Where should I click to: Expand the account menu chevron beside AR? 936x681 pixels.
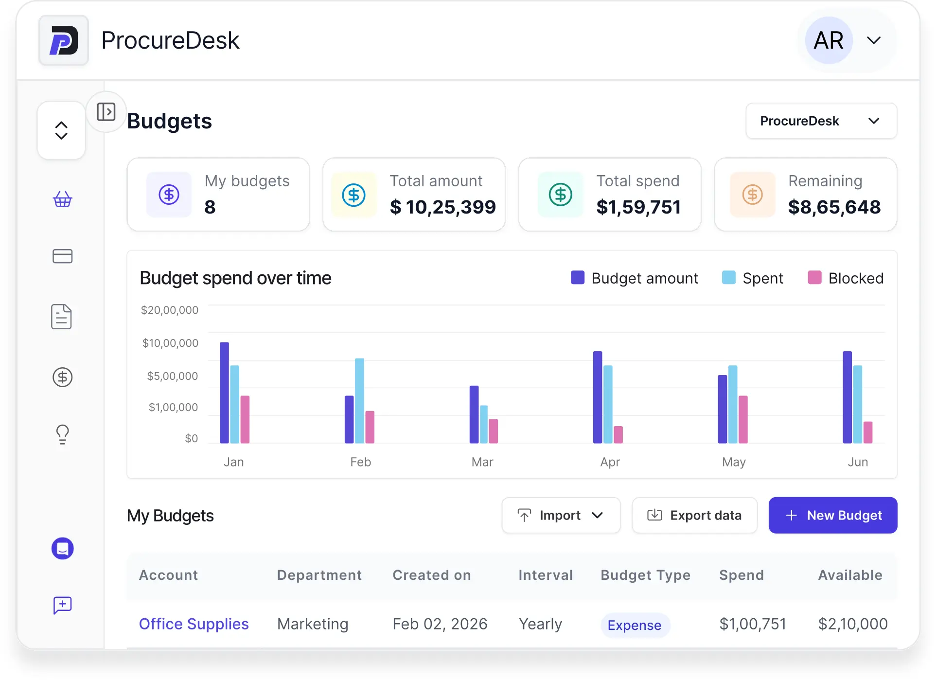tap(874, 40)
